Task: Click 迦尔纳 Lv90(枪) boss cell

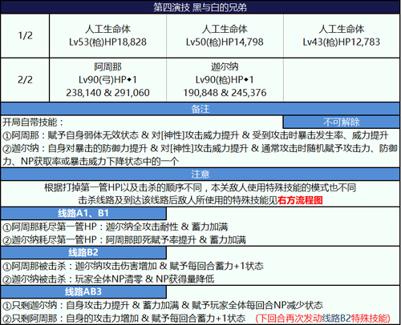Action: pyautogui.click(x=225, y=80)
